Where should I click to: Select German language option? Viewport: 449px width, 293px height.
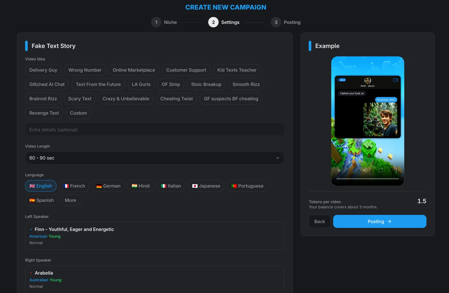pos(108,186)
